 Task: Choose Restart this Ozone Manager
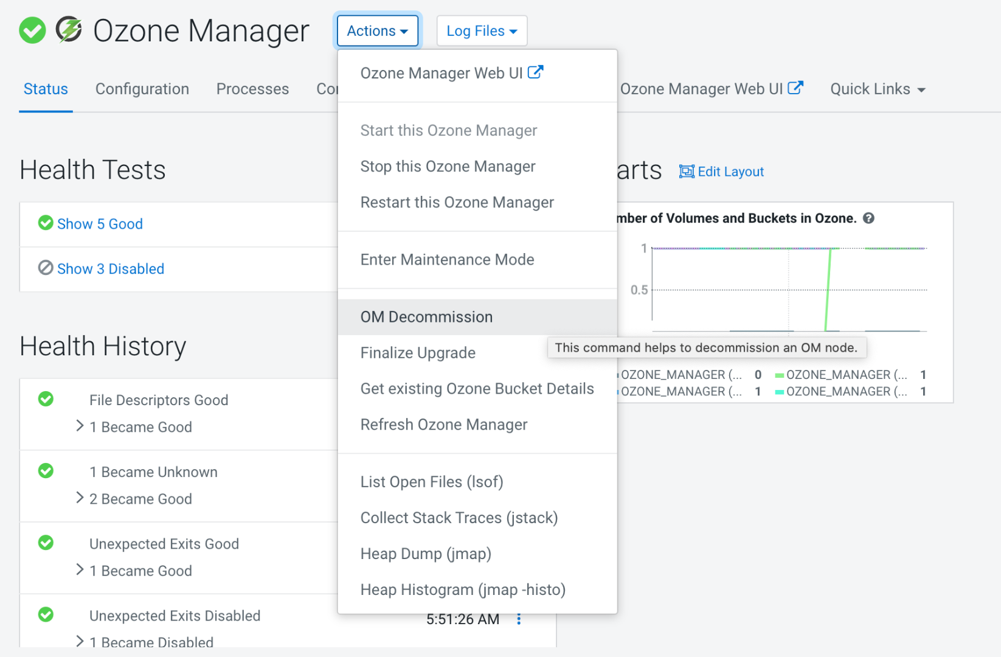(x=457, y=203)
